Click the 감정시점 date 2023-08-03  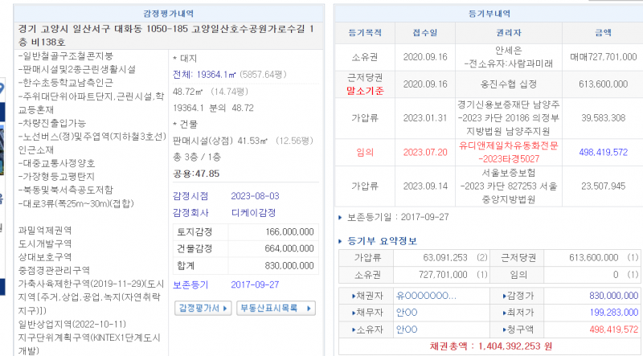pyautogui.click(x=255, y=196)
